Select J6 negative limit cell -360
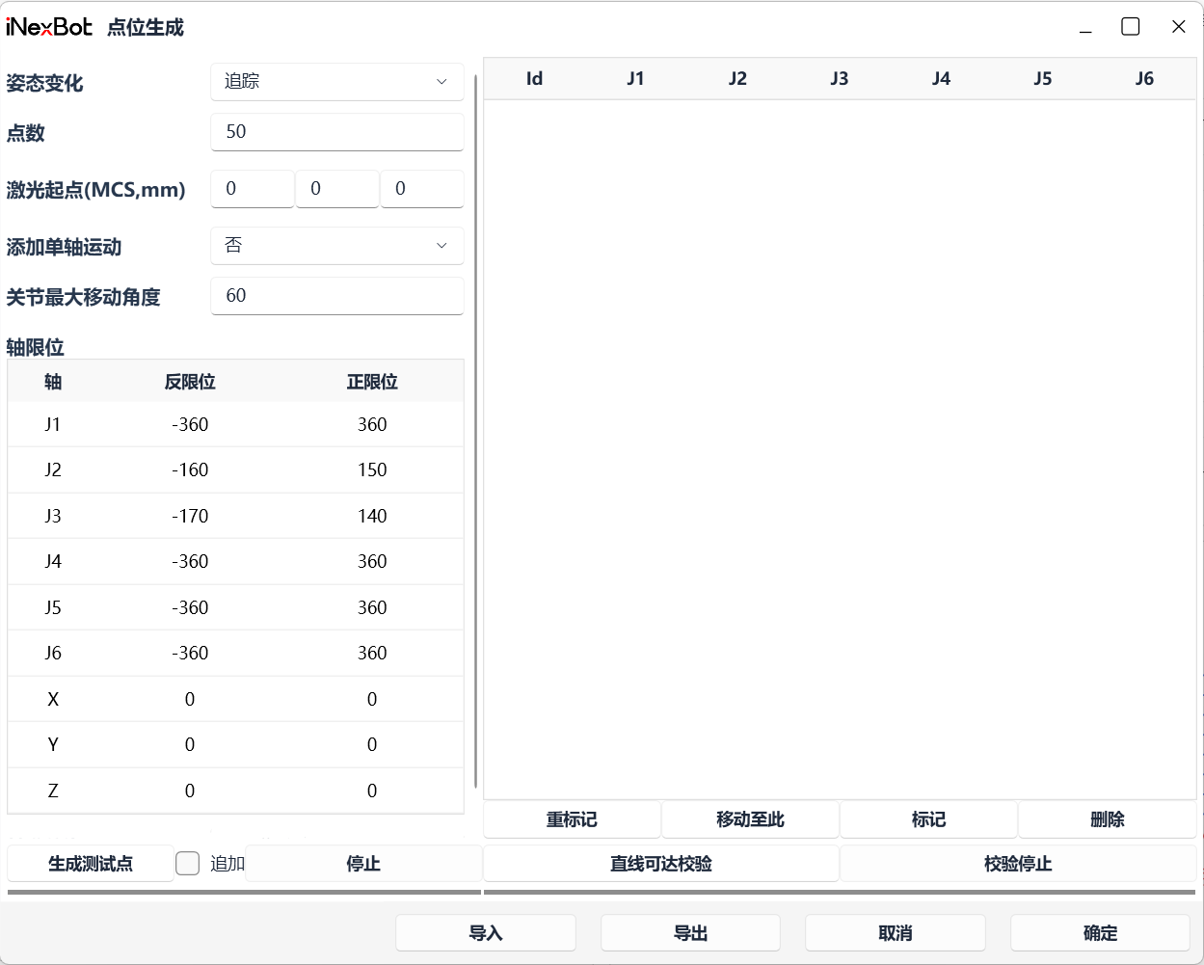Viewport: 1204px width, 965px height. tap(190, 653)
